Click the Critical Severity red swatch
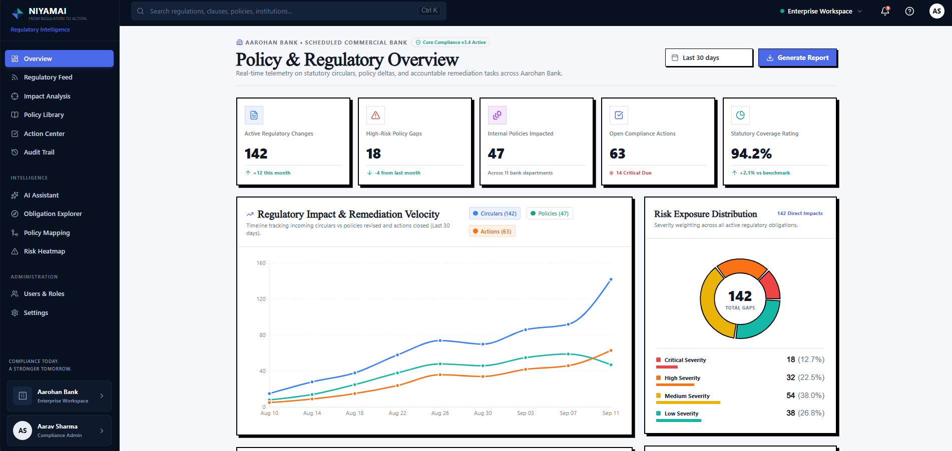The width and height of the screenshot is (952, 451). pos(658,360)
